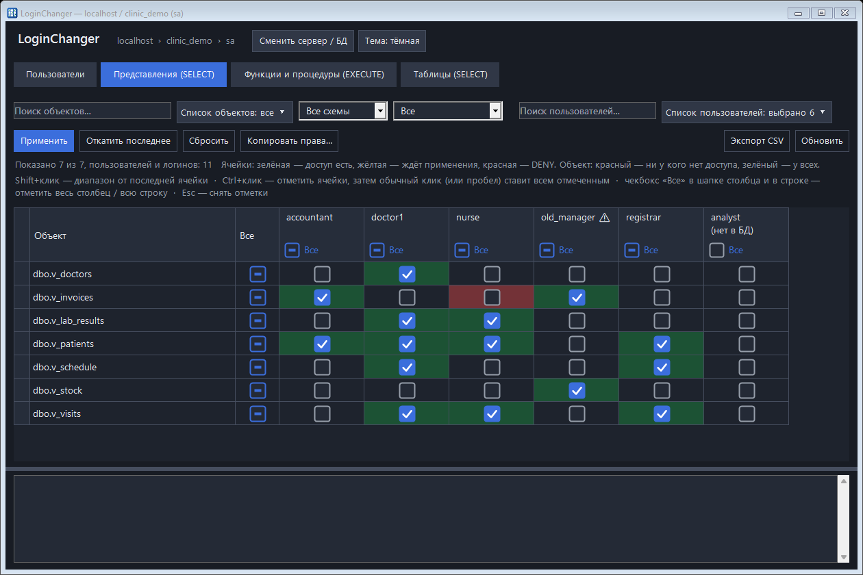
Task: Click the Сбросить button
Action: click(209, 141)
